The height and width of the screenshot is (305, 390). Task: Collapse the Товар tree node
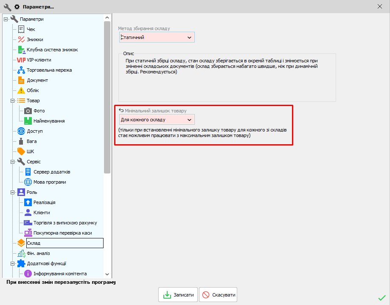tap(12, 101)
